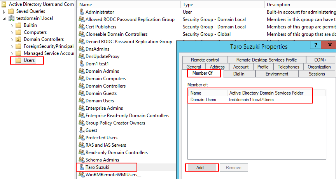Screen dimensions: 336x179
Task: Click the dialog Help question mark button
Action: [316, 45]
